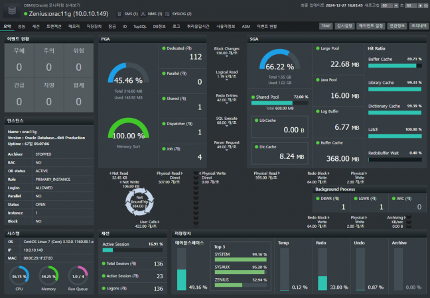Screen dimensions: 430x298
Task: Click the SYSLOG alert icon
Action: (169, 13)
